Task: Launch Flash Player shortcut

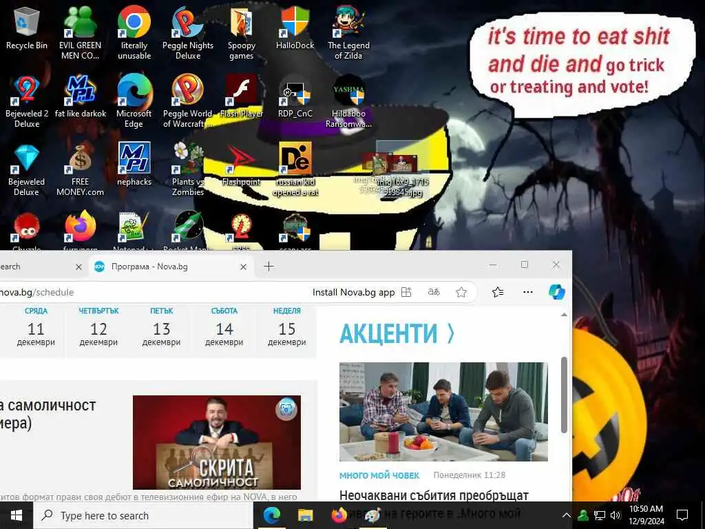Action: pos(242,96)
